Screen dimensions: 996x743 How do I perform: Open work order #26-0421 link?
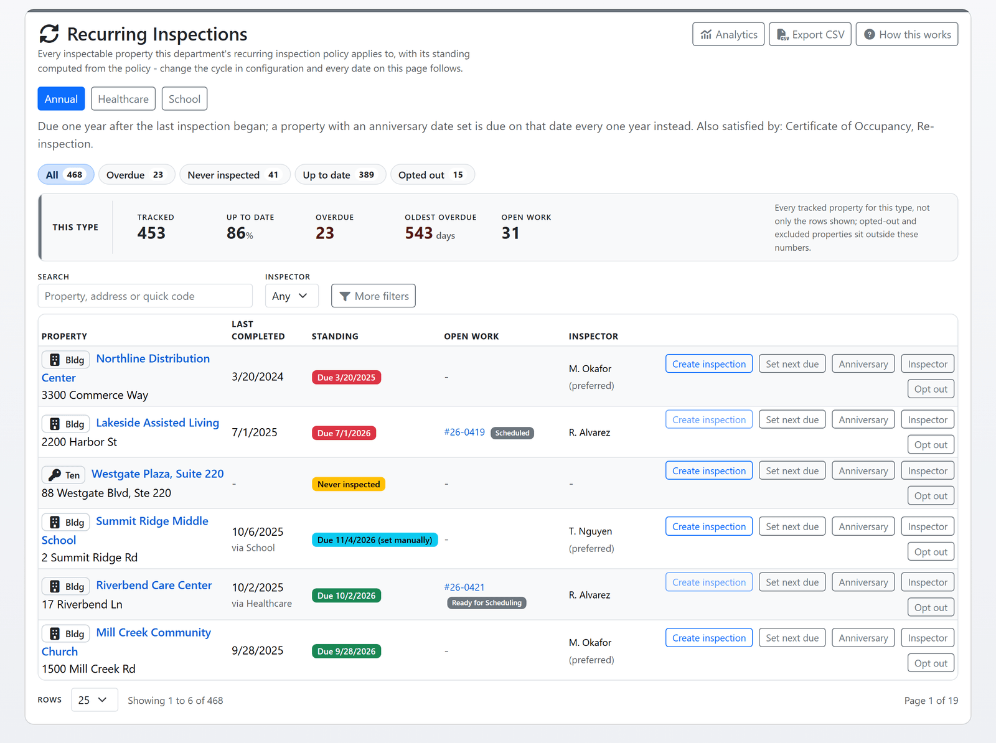click(x=464, y=587)
